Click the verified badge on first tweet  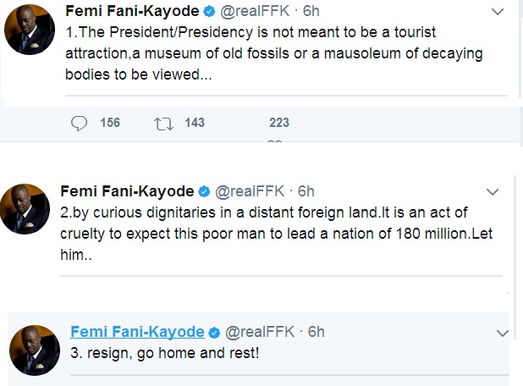[206, 12]
